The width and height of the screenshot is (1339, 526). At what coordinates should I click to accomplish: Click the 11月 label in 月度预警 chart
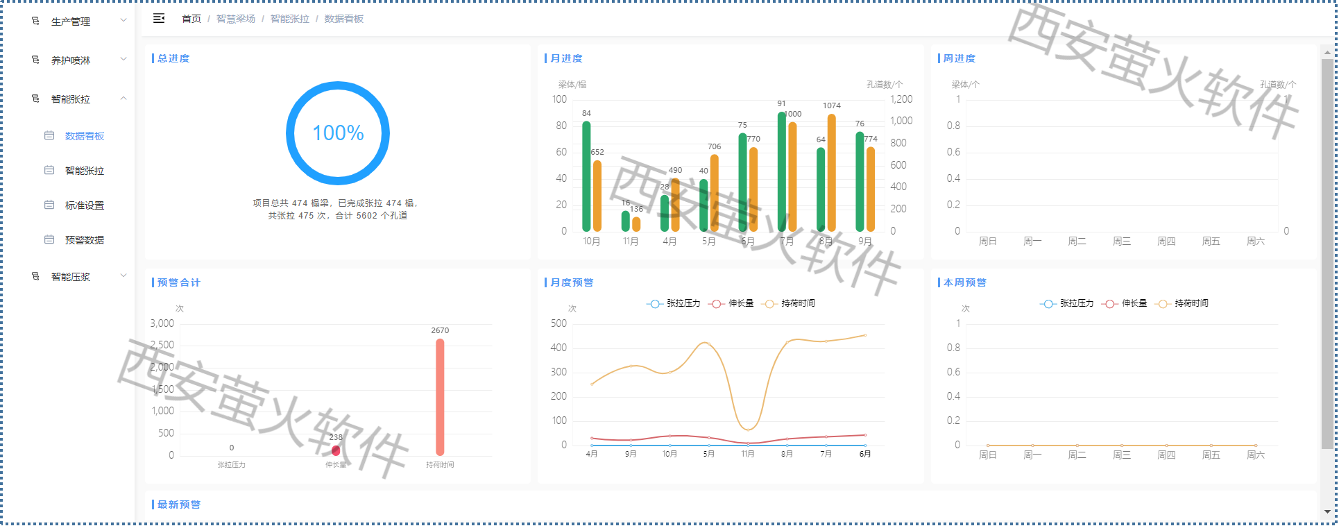point(748,454)
